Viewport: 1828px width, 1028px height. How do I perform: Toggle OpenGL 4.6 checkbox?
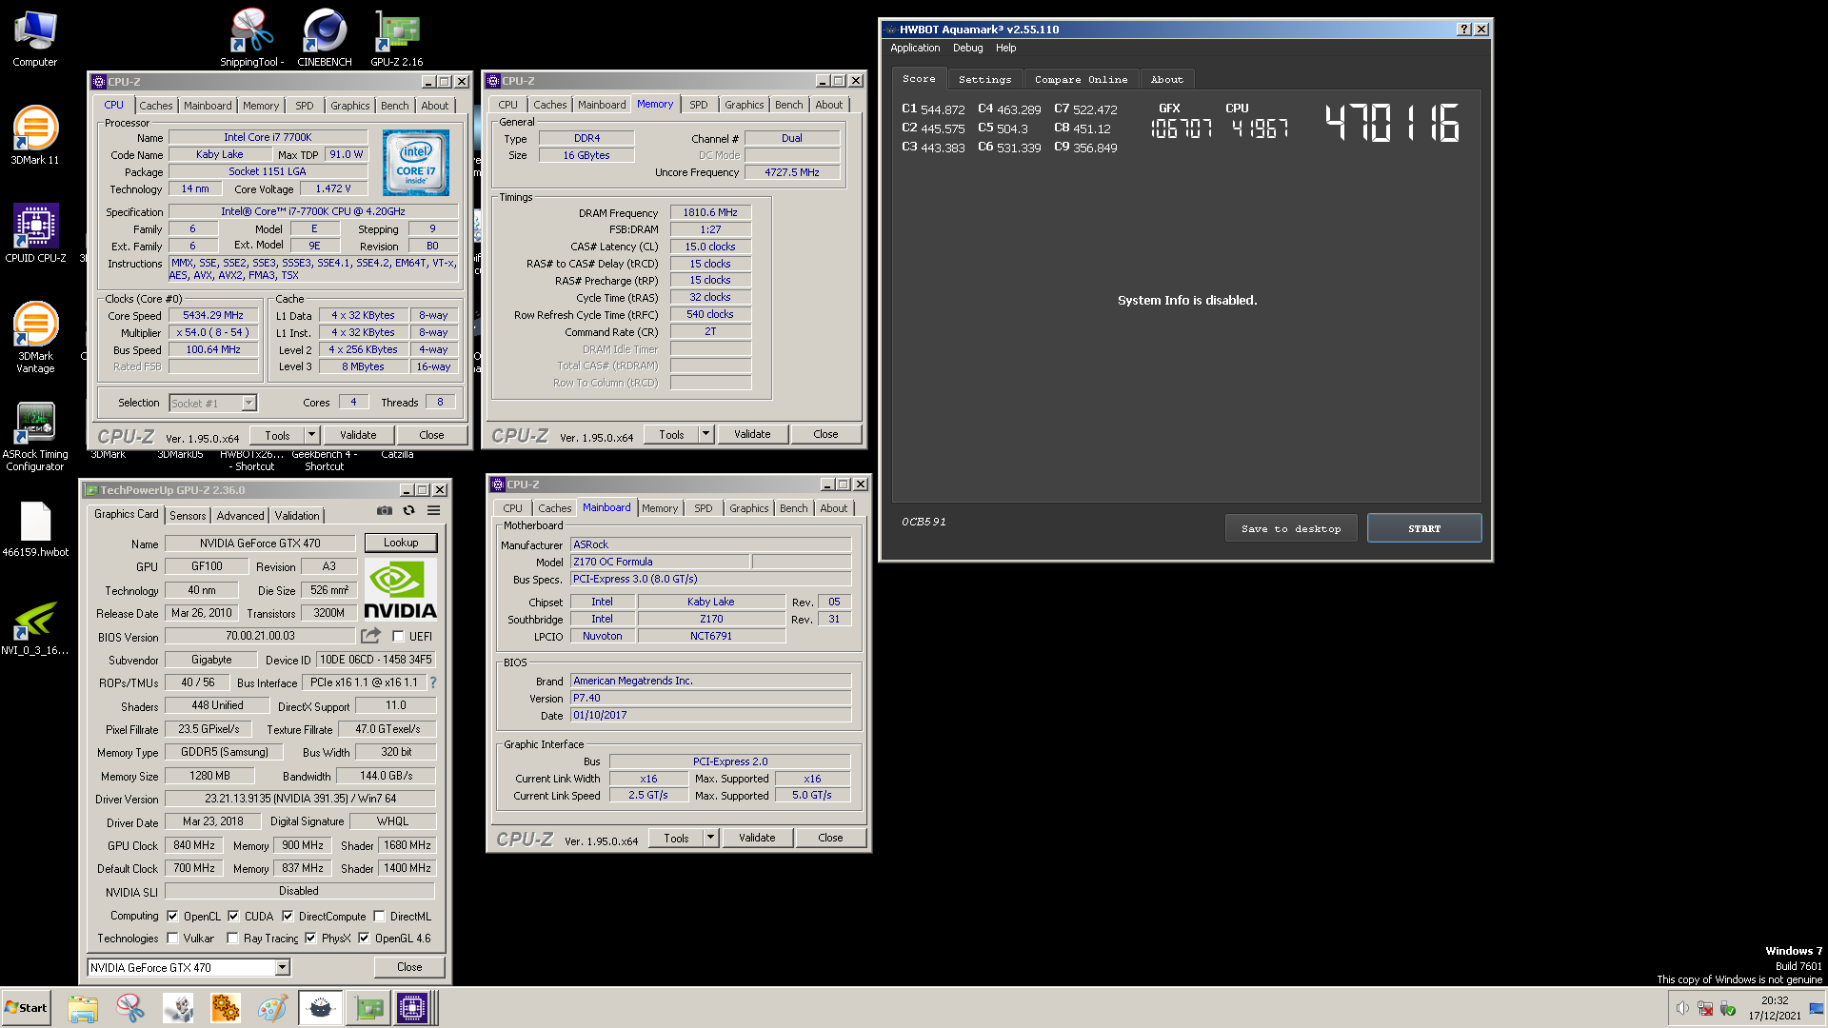tap(364, 938)
